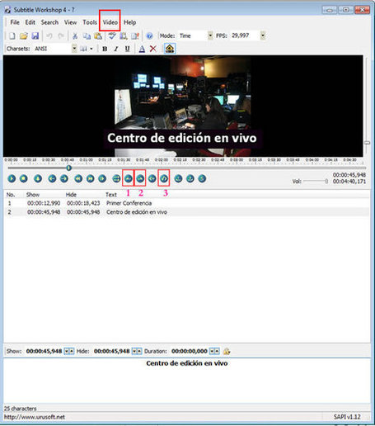Viewport: 375px width, 426px height.
Task: Open the Help menu
Action: pyautogui.click(x=129, y=22)
